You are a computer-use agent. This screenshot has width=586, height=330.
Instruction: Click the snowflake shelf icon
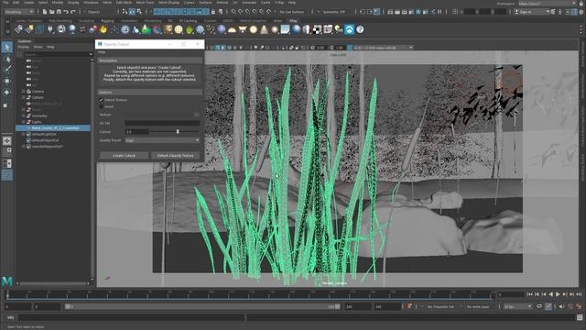click(200, 29)
